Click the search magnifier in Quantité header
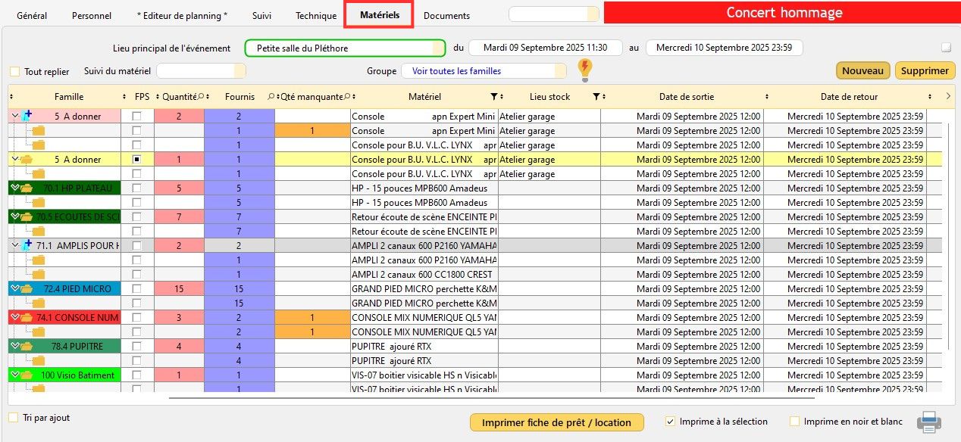 click(202, 97)
